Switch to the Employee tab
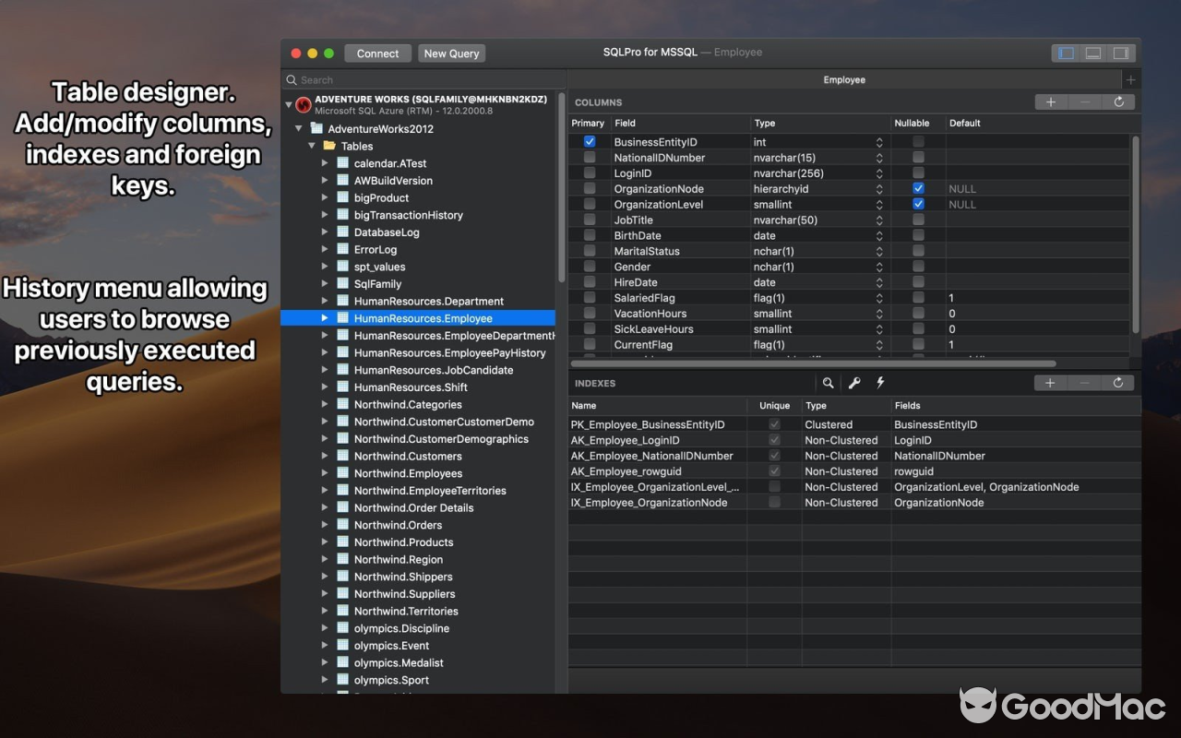1181x738 pixels. pos(843,79)
